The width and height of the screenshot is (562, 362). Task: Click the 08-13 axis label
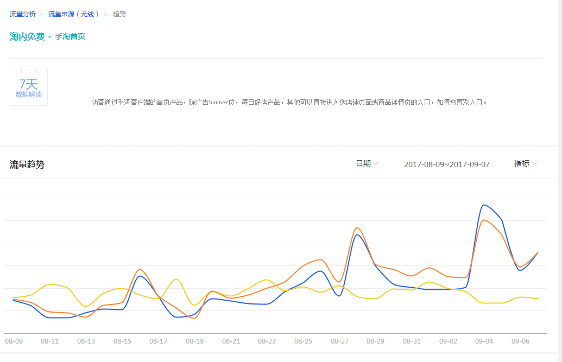(x=86, y=341)
